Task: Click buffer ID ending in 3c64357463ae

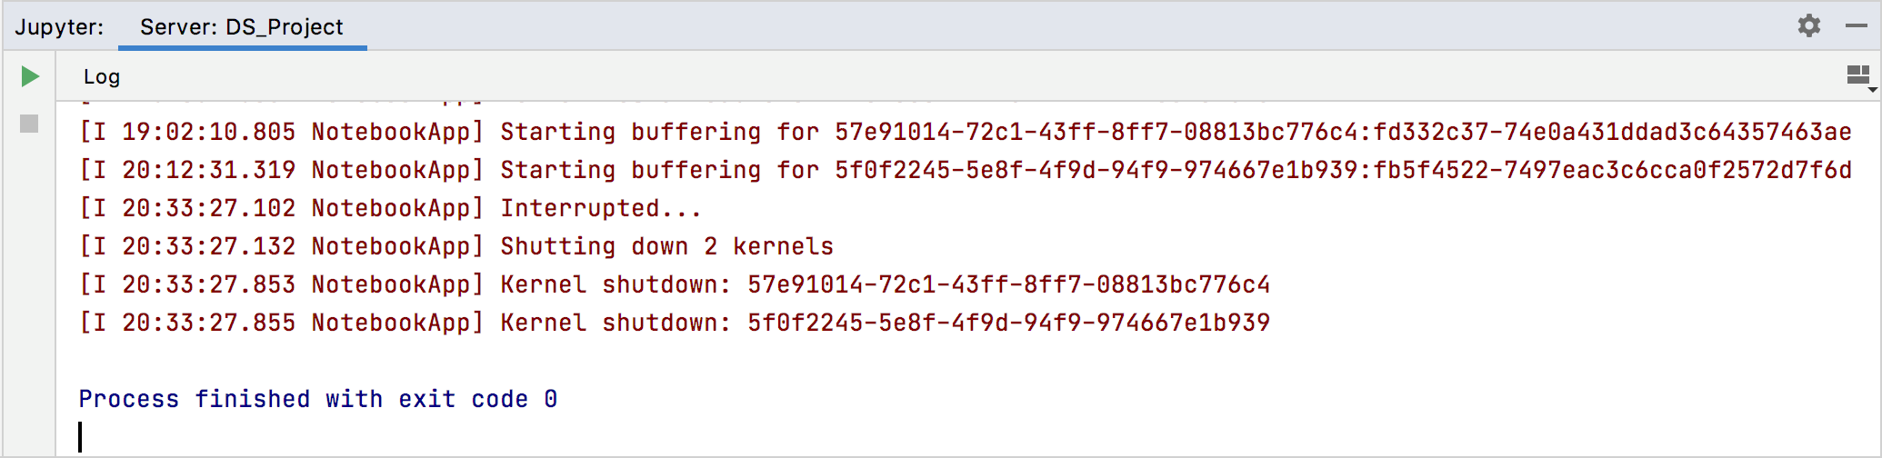Action: point(1612,132)
